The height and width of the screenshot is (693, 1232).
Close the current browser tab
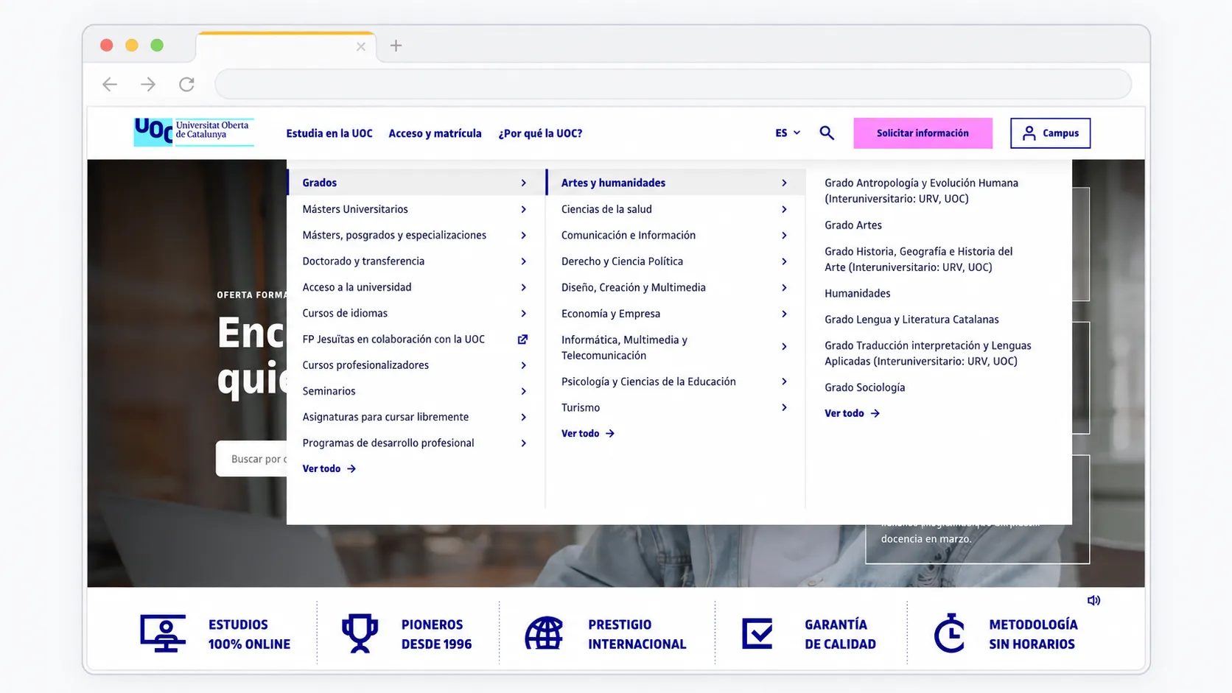tap(361, 46)
